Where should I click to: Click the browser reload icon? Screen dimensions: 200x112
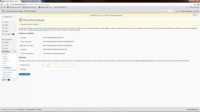7,4
